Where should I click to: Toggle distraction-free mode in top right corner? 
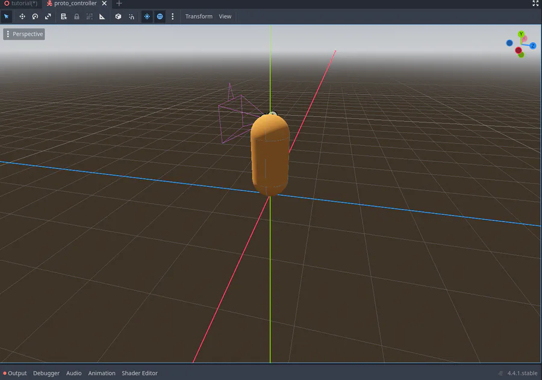click(535, 4)
